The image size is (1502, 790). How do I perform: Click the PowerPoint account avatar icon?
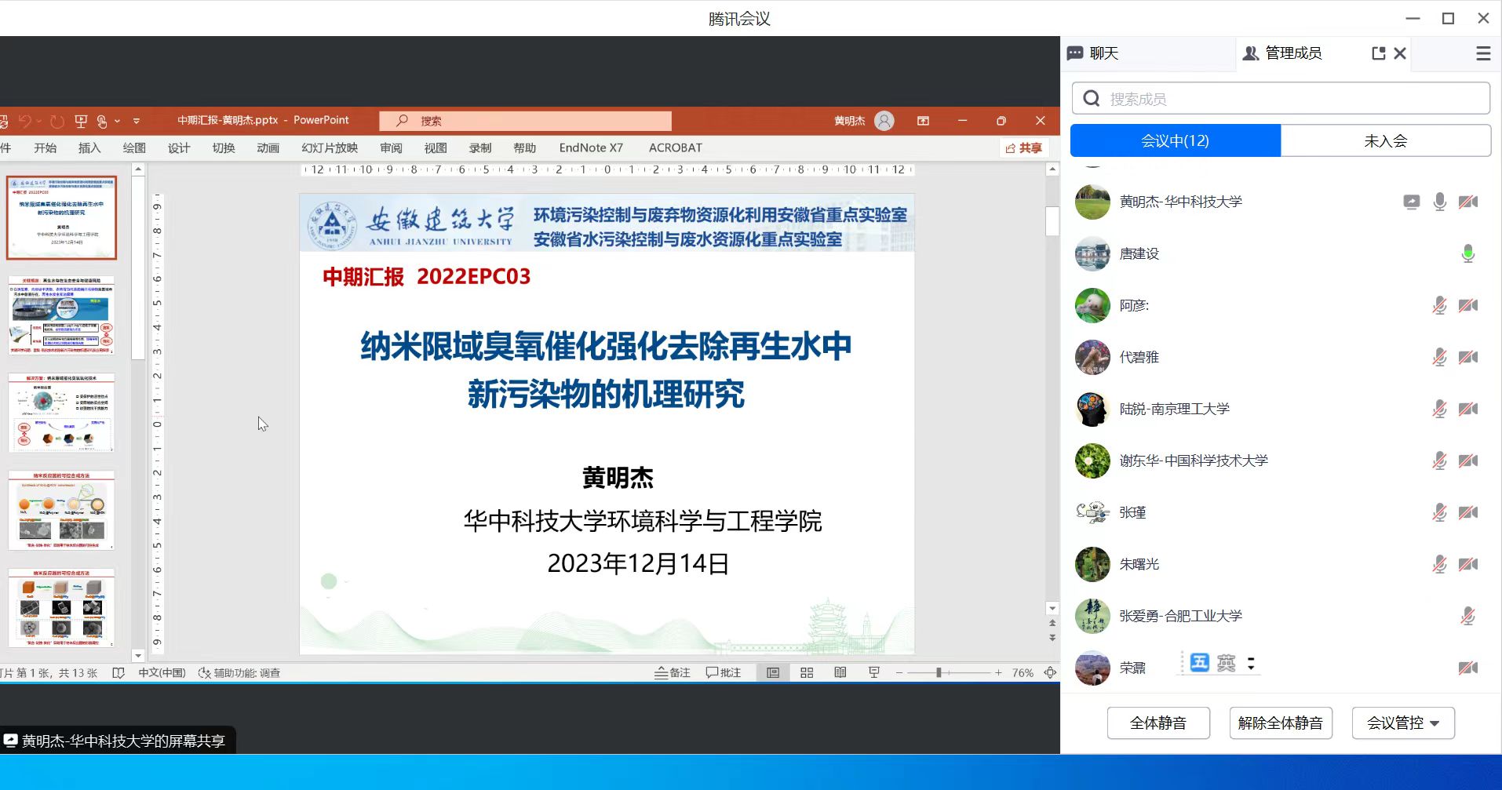tap(884, 121)
